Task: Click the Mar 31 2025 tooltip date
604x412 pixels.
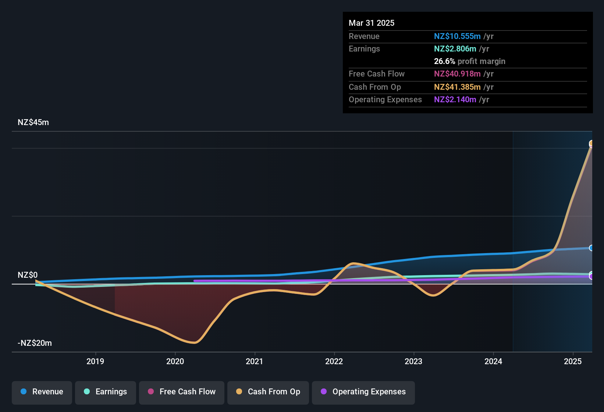Action: click(x=372, y=23)
